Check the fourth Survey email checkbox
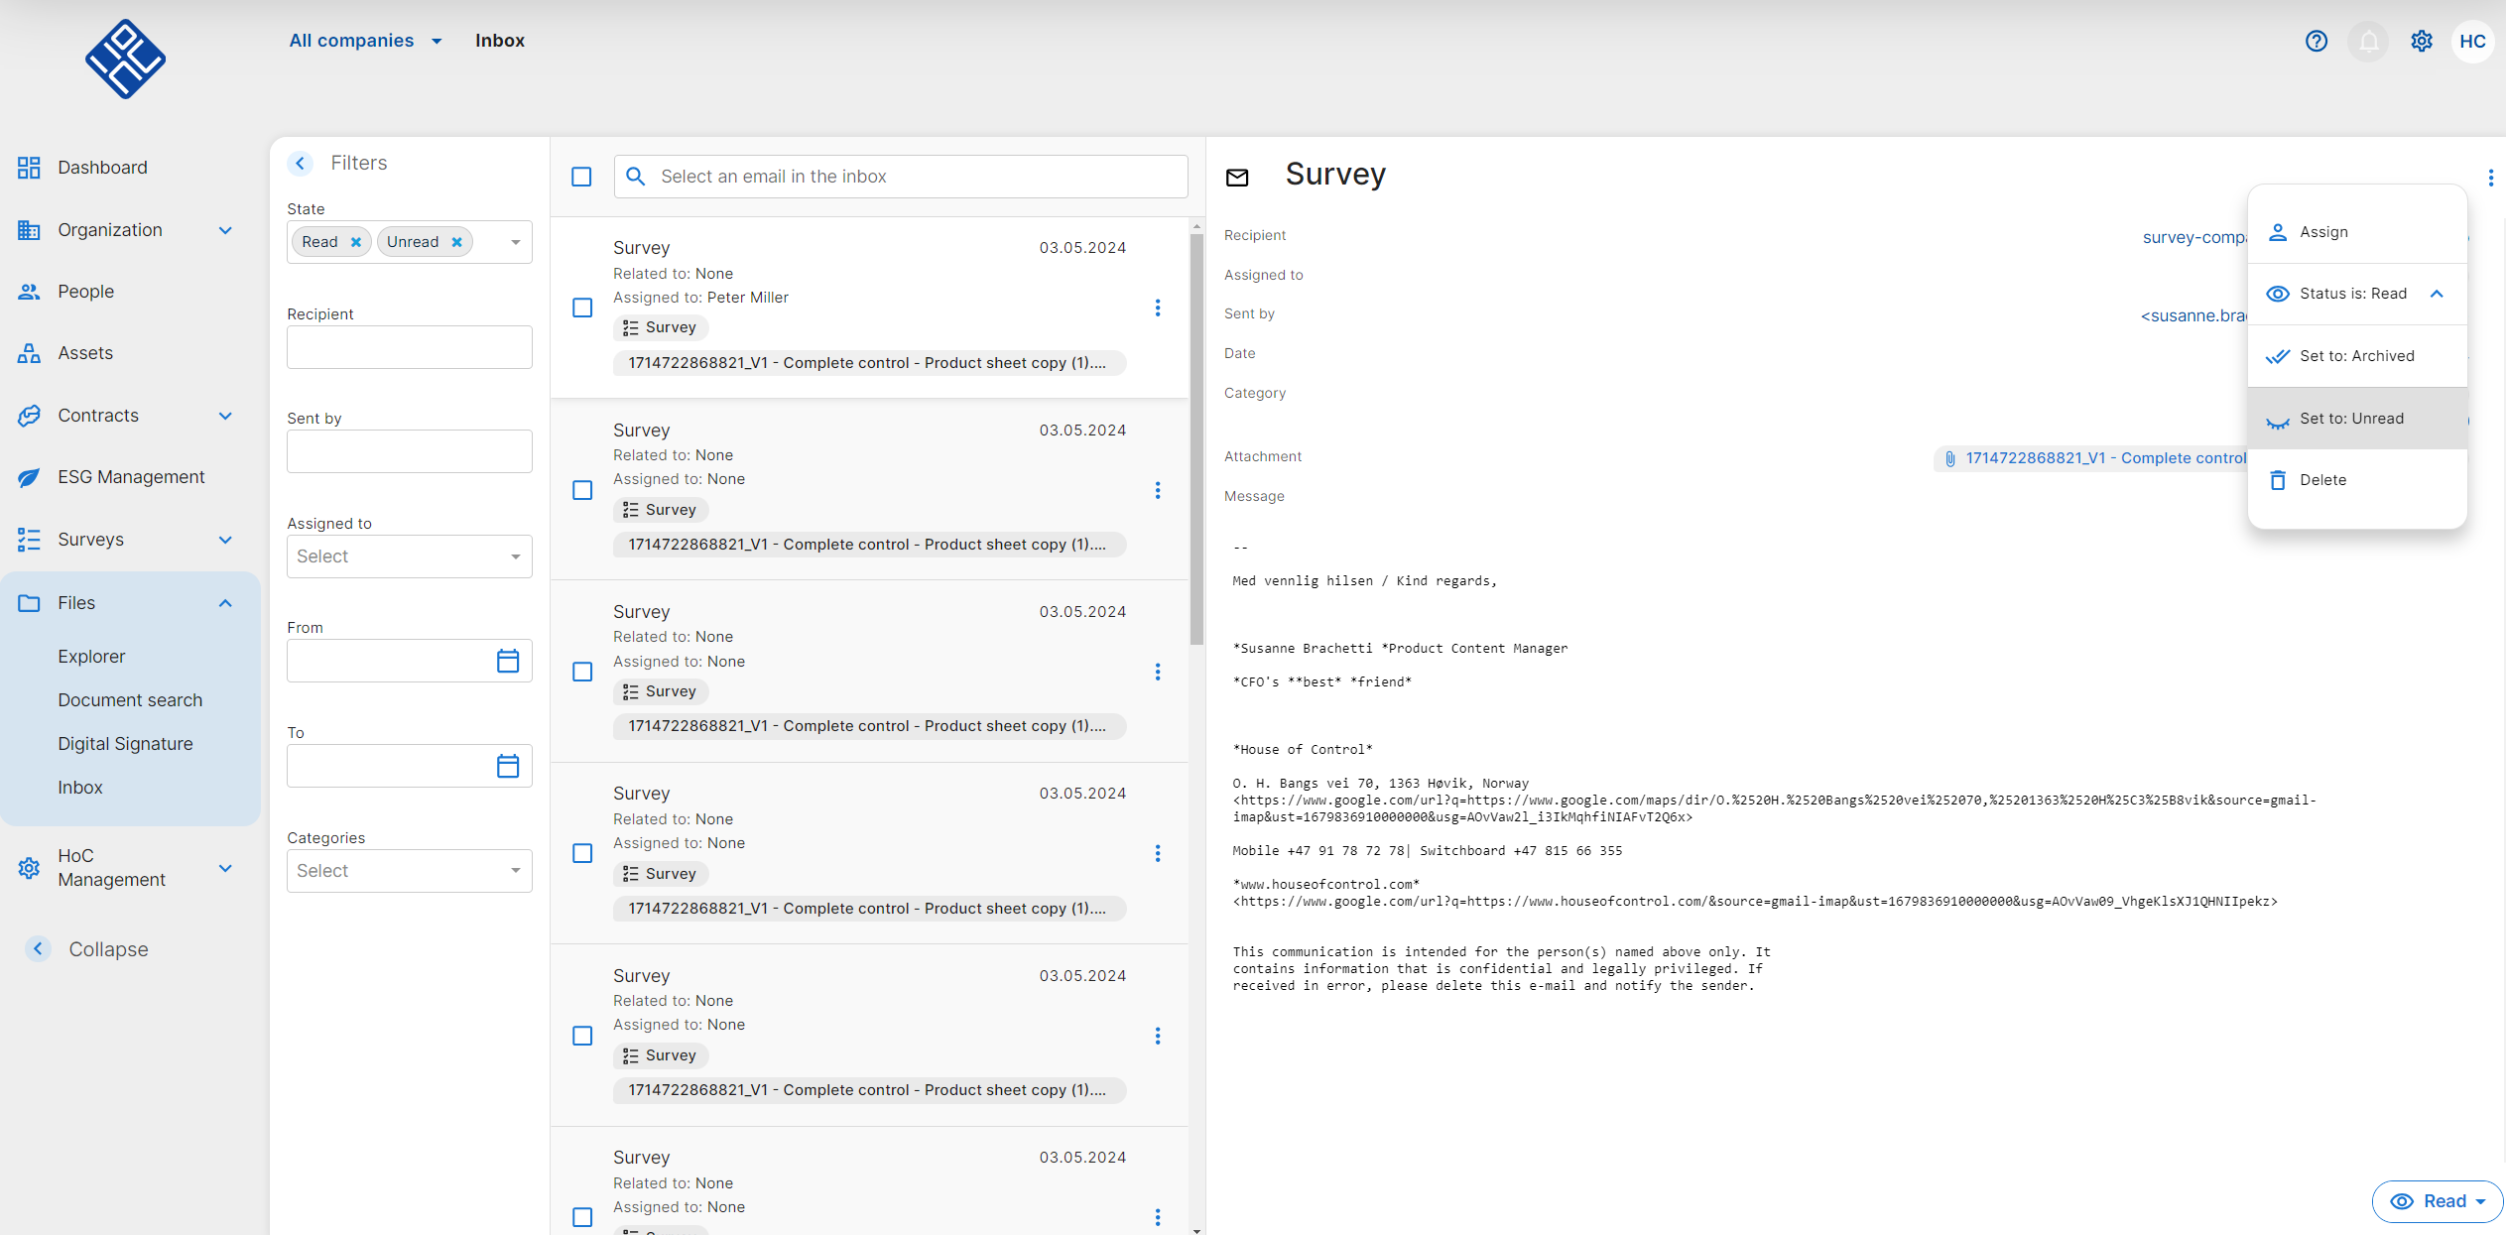Viewport: 2506px width, 1235px height. (x=582, y=853)
